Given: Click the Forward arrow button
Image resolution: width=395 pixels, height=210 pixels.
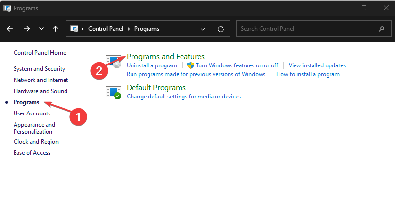Looking at the screenshot, I should (x=27, y=29).
